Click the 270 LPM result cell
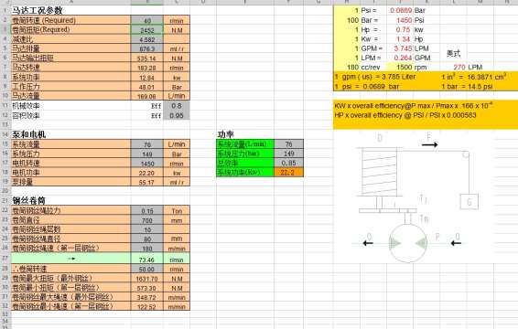 coord(459,67)
